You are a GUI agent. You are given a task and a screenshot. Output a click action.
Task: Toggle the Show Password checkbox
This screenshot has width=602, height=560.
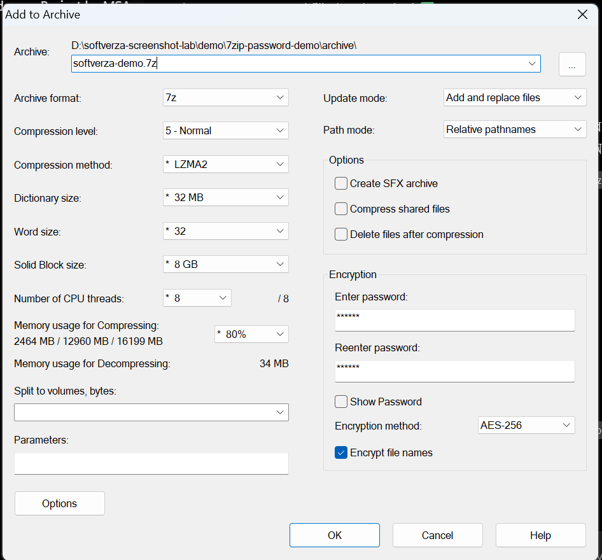(341, 402)
